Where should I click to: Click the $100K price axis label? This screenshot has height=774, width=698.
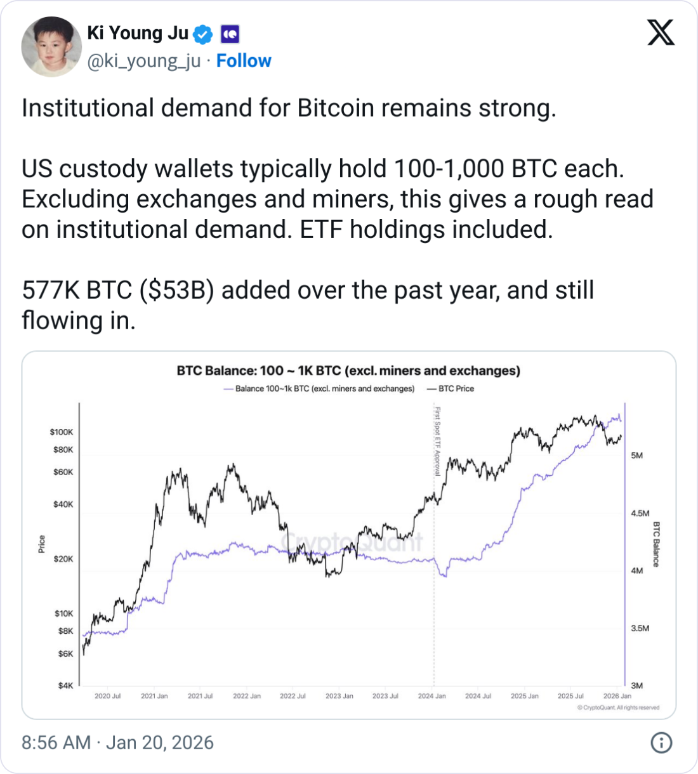coord(62,432)
